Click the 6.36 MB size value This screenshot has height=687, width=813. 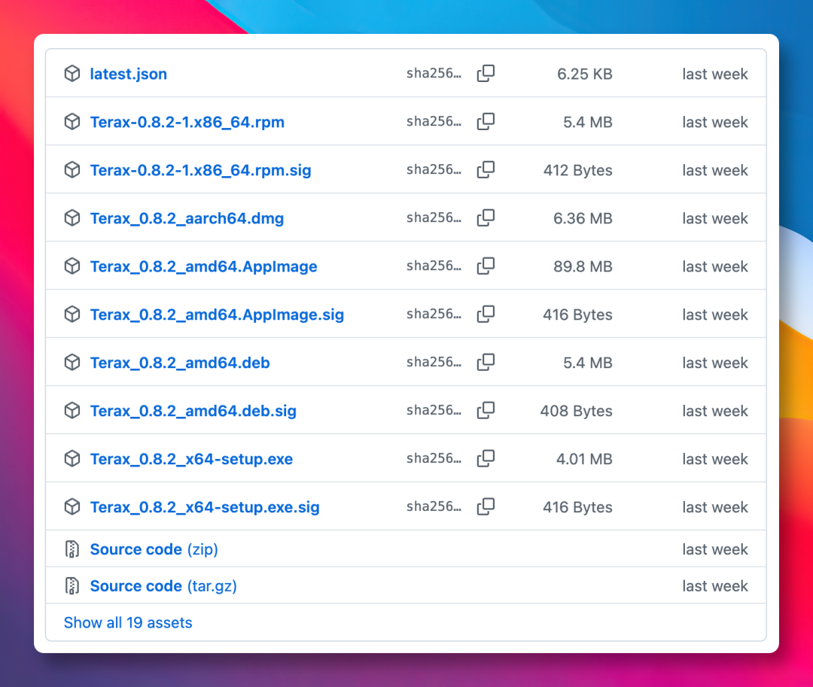[x=583, y=219]
